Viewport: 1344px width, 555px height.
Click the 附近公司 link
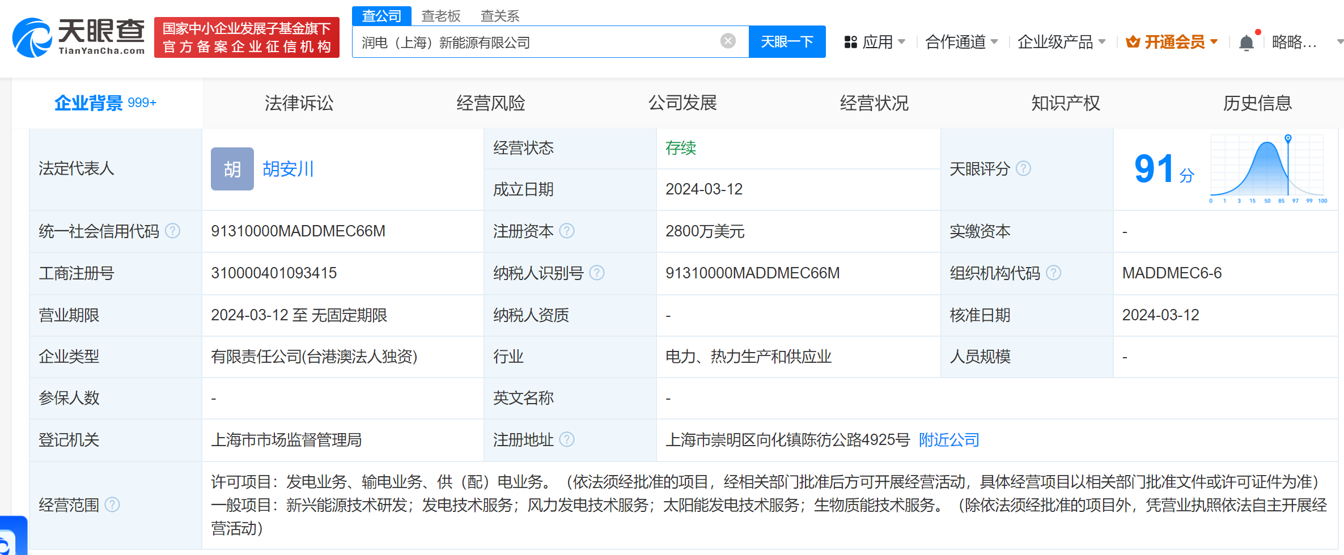pos(949,440)
